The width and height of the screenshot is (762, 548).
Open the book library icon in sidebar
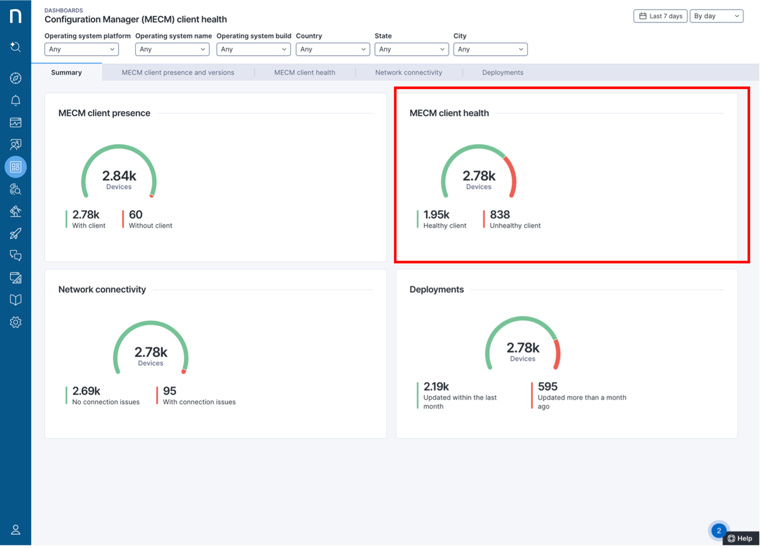(x=15, y=300)
